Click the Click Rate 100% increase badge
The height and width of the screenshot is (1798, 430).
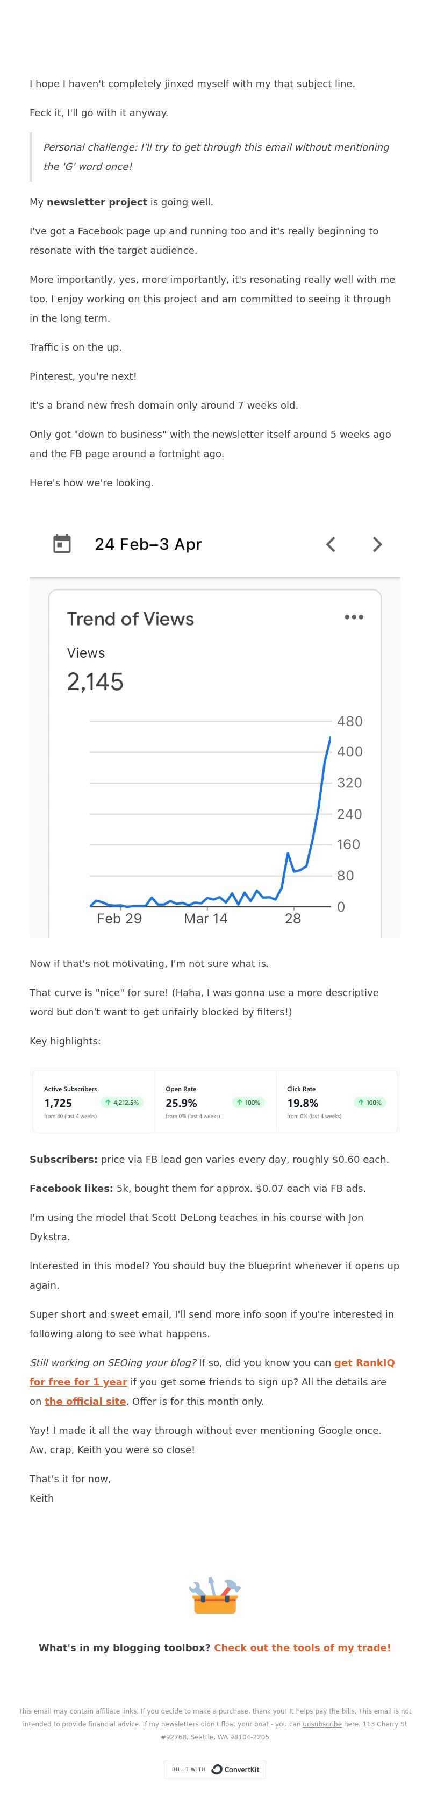[x=370, y=1103]
